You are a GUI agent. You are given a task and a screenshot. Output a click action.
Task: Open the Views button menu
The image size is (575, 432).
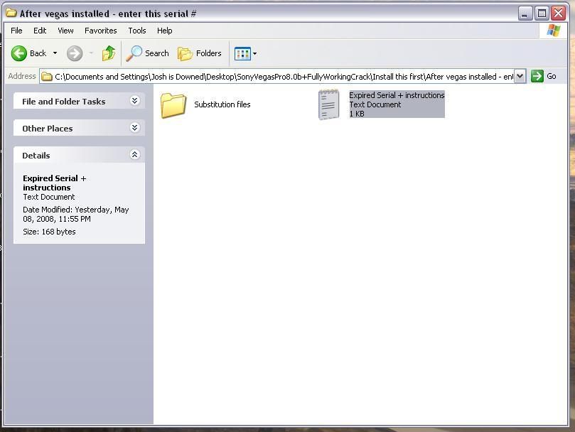[x=245, y=54]
